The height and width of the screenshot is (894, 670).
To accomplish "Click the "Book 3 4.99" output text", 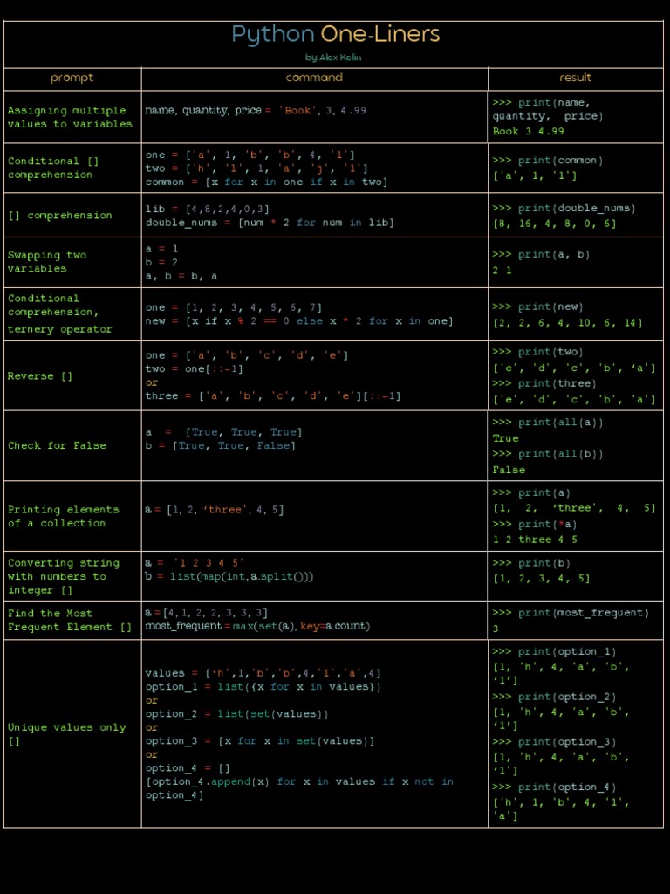I will (528, 132).
